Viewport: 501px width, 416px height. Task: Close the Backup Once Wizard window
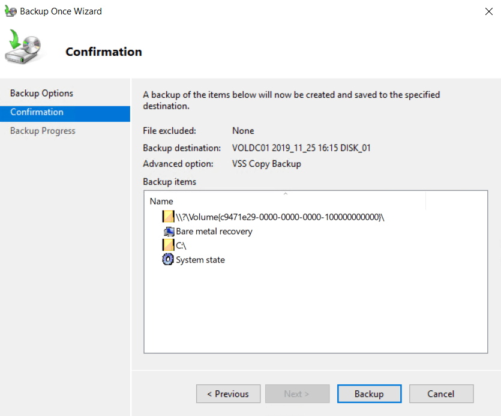coord(488,11)
